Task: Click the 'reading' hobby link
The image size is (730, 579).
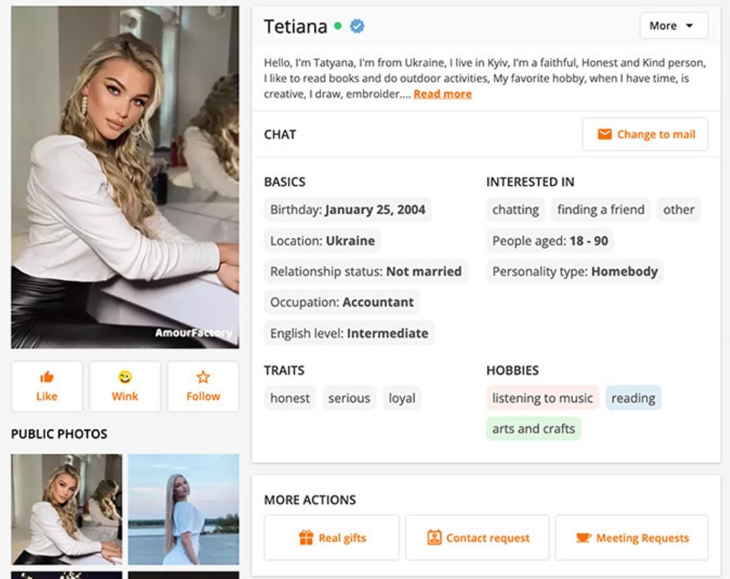Action: point(633,398)
